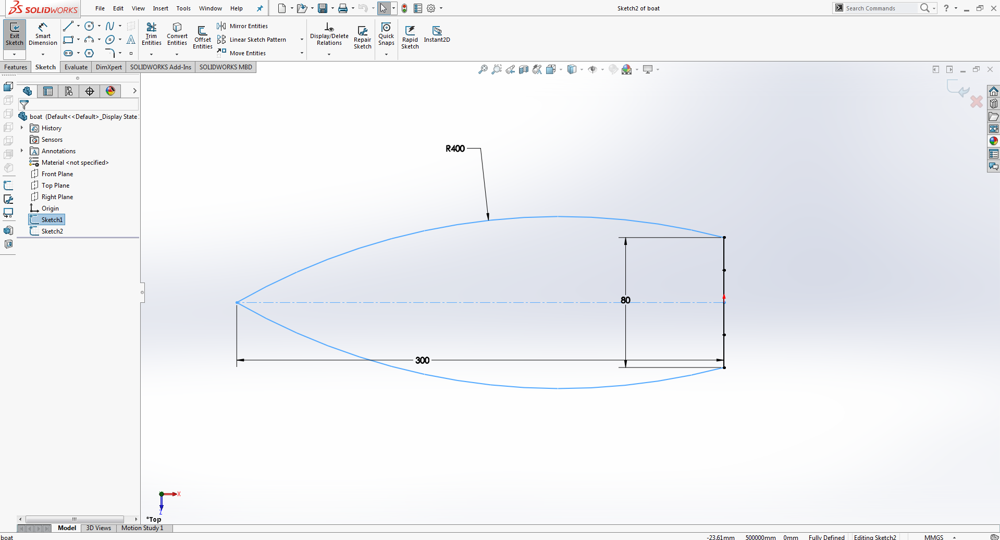Select the Polygon sketch tool
This screenshot has width=1000, height=540.
[x=90, y=53]
